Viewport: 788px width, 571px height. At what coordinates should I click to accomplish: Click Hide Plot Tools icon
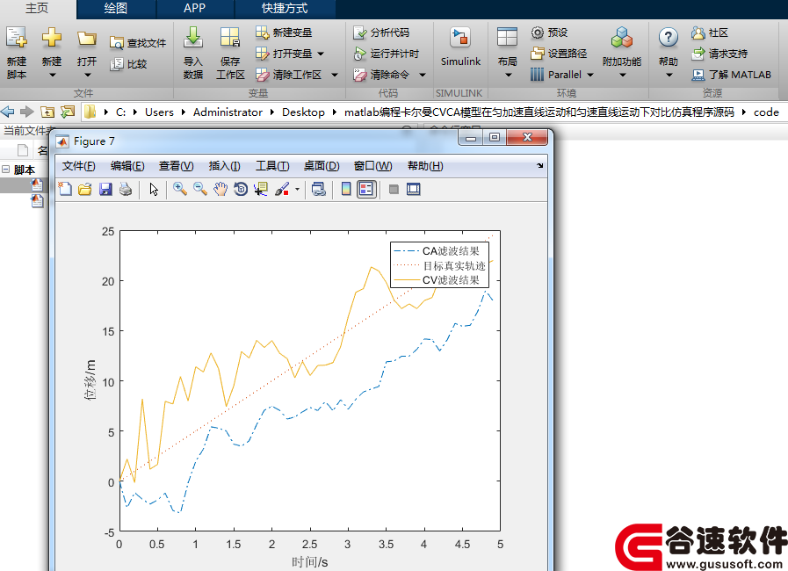(394, 189)
